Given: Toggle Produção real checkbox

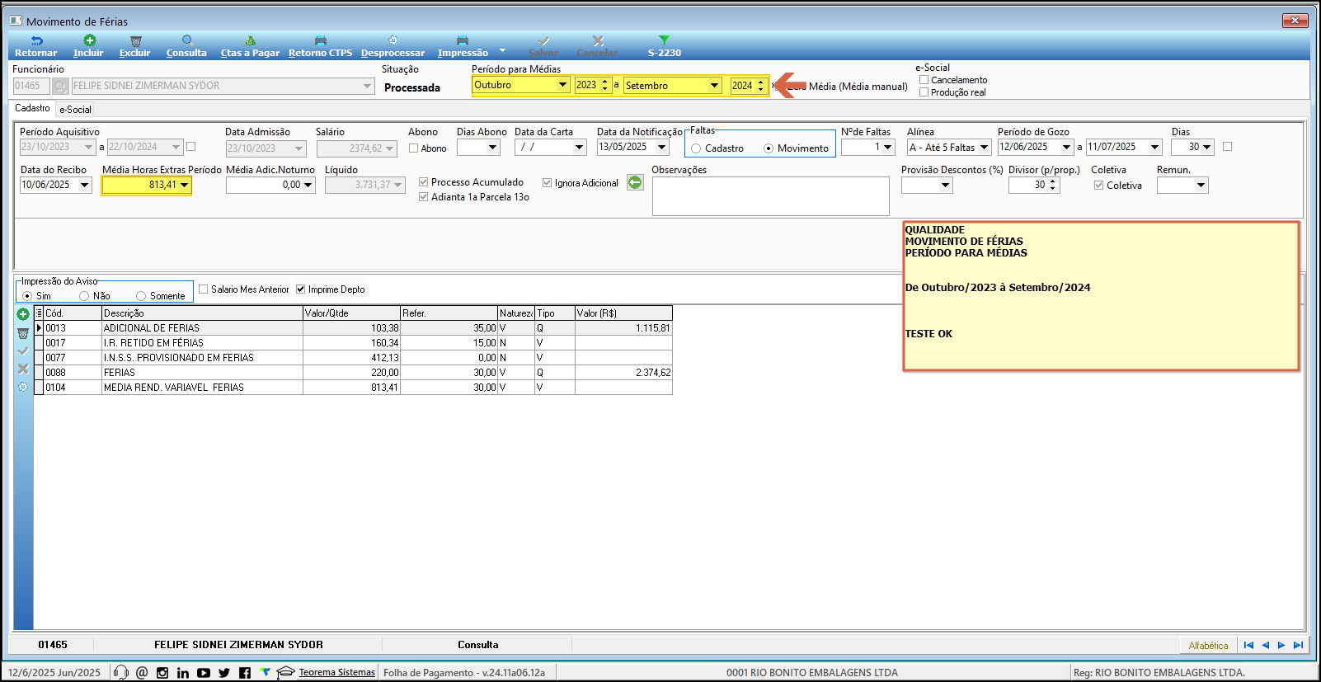Looking at the screenshot, I should point(924,92).
